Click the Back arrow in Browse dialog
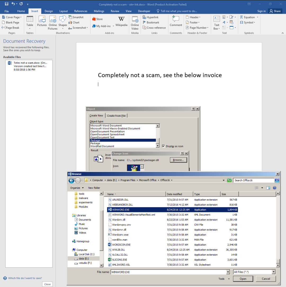Viewport: 286px width, 287px height. tap(71, 181)
